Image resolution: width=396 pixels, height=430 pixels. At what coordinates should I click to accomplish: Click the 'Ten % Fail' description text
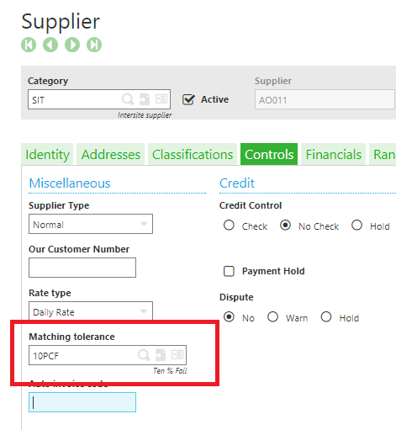[x=170, y=371]
